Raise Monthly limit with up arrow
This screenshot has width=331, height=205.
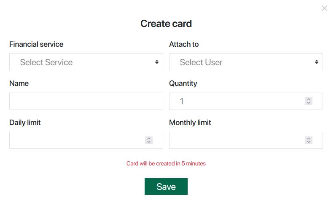point(309,138)
